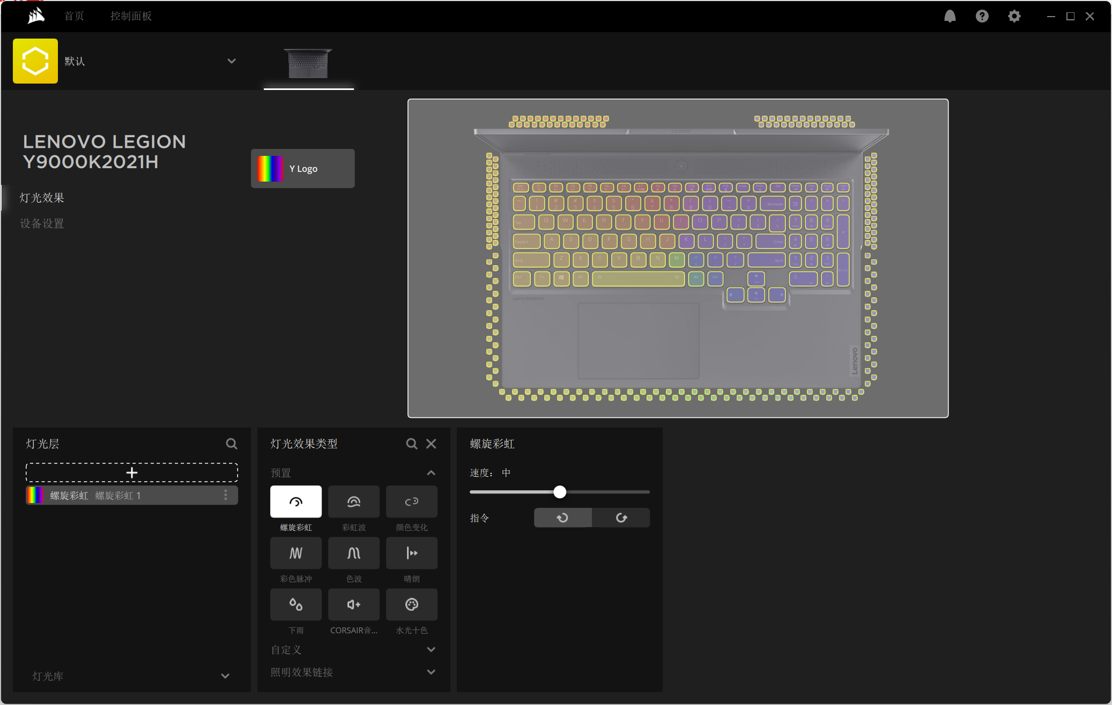Viewport: 1112px width, 705px height.
Task: Select the Visor 晴朗 effect
Action: (412, 553)
